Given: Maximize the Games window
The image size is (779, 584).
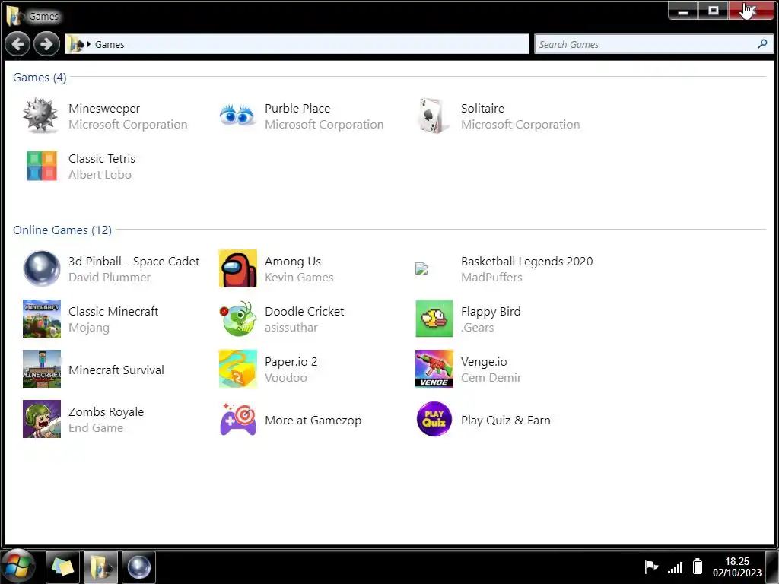Looking at the screenshot, I should 714,11.
